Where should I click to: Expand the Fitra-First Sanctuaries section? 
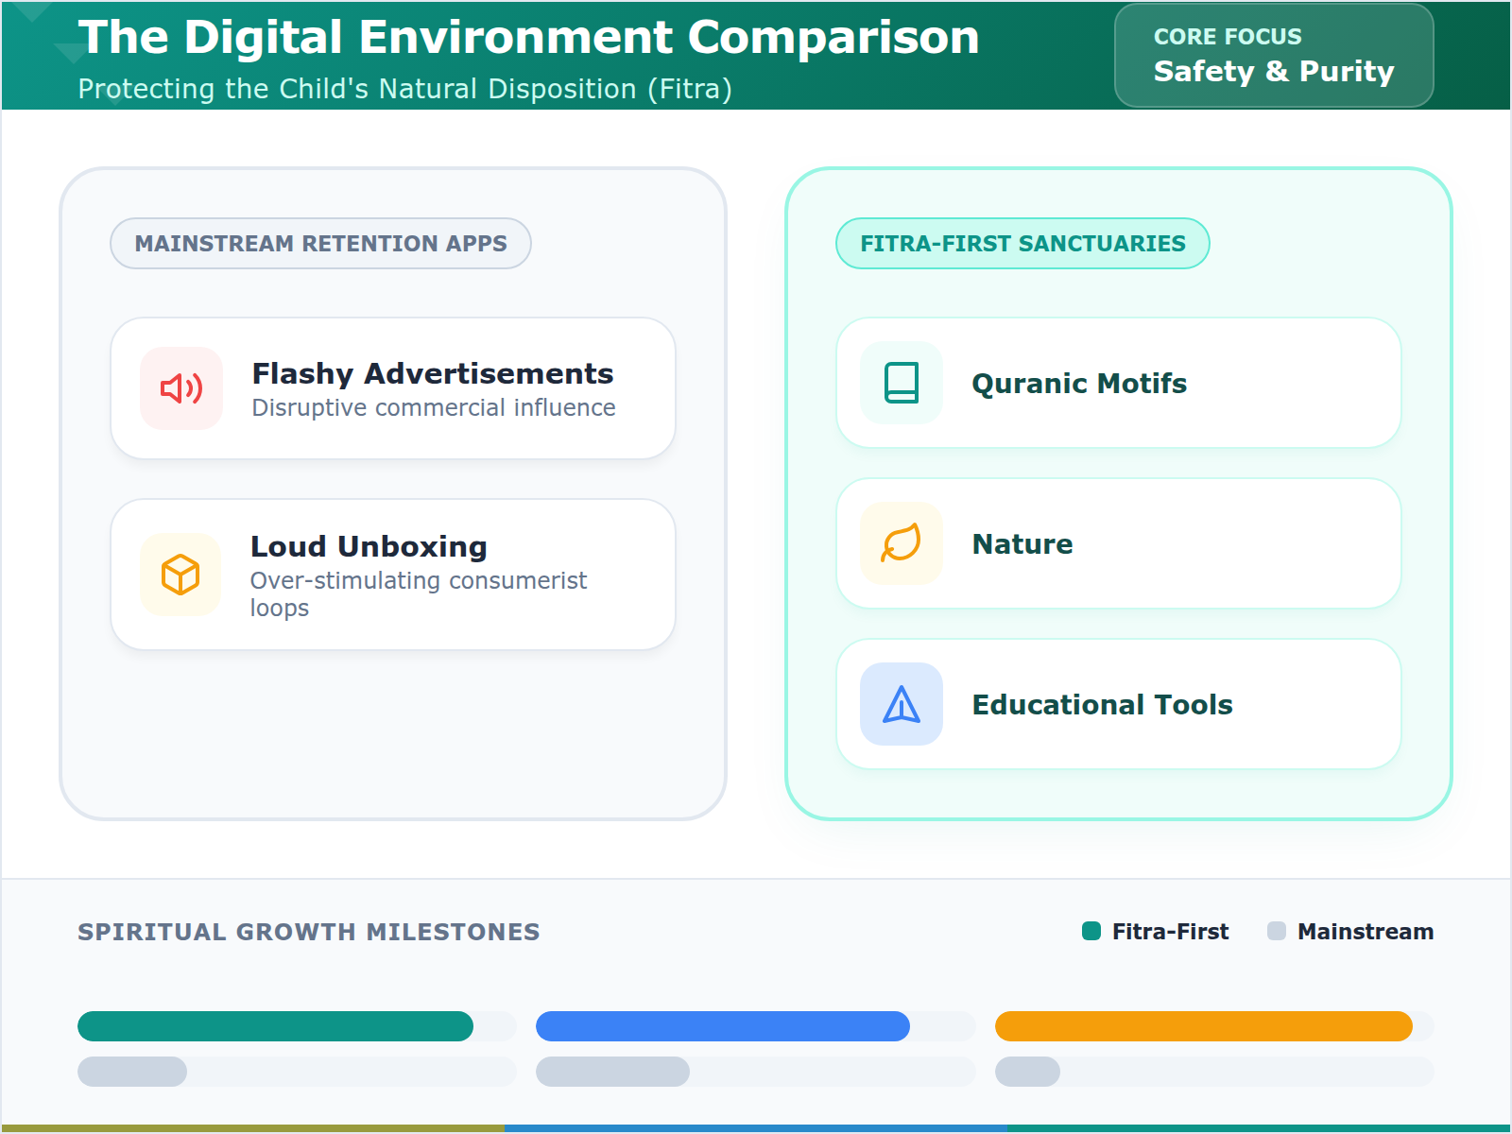click(1022, 243)
